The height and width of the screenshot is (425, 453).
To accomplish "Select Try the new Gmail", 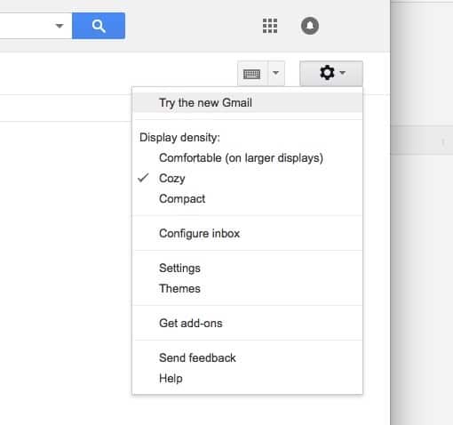I will tap(248, 103).
